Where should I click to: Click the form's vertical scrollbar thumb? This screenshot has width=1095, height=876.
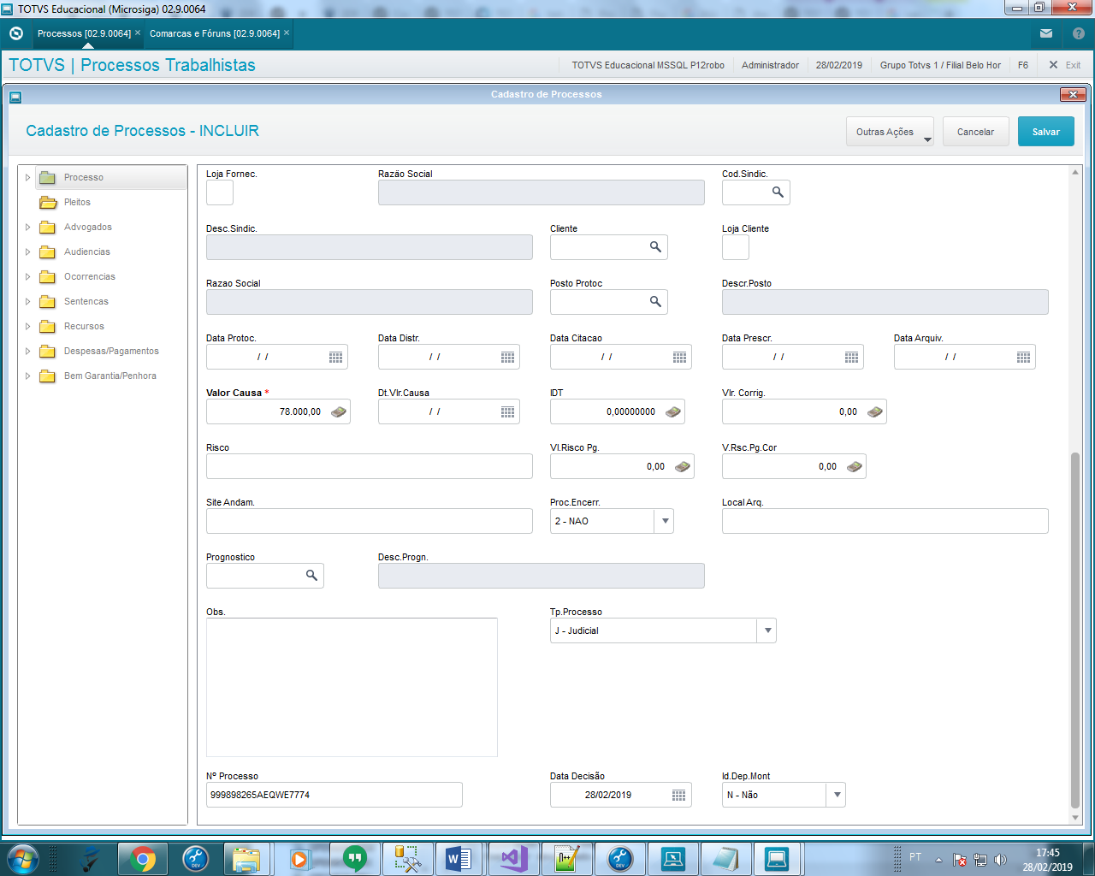coord(1075,630)
